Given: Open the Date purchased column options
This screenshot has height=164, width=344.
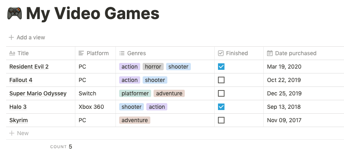Looking at the screenshot, I should pyautogui.click(x=303, y=53).
